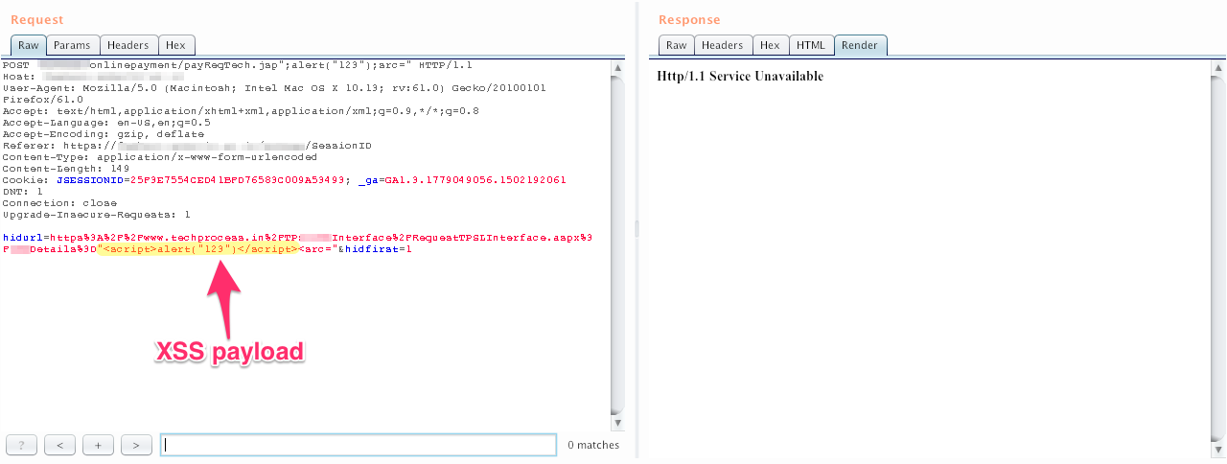Select the Render tab in Response panel

(861, 45)
